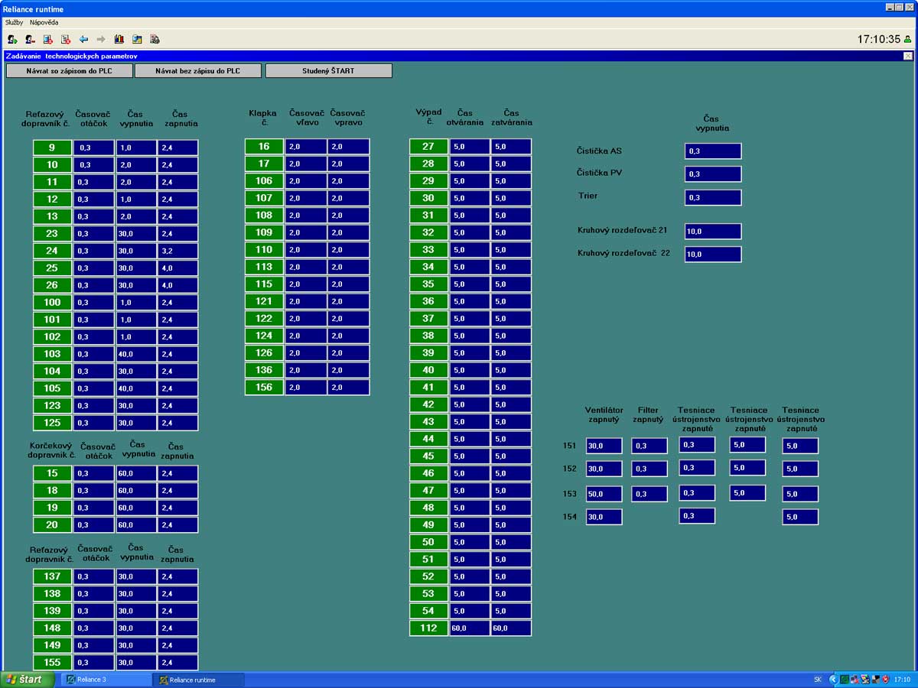Expand hidden system tray icons
The width and height of the screenshot is (918, 688).
pyautogui.click(x=833, y=679)
